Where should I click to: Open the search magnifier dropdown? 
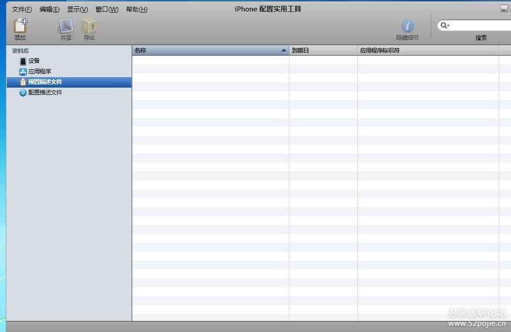445,25
